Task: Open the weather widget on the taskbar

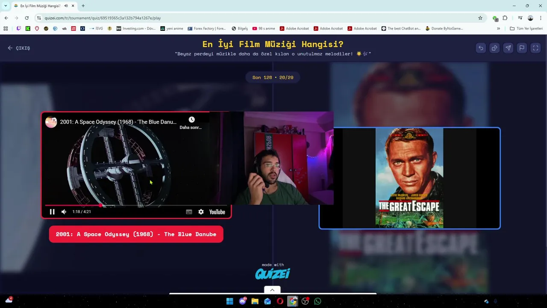Action: point(9,300)
